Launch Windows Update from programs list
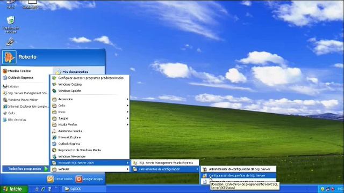 (x=90, y=91)
